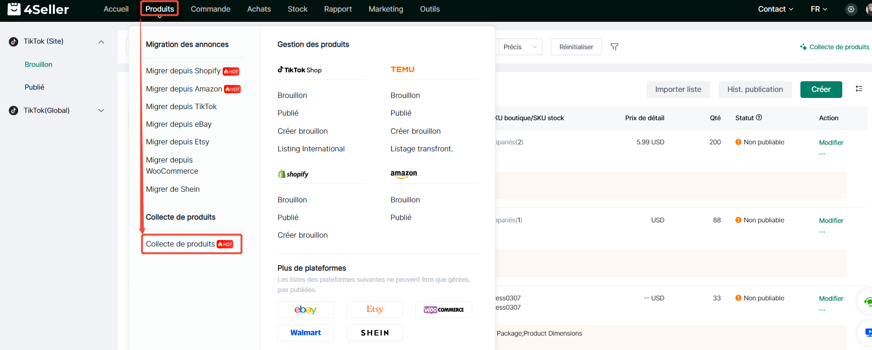Image resolution: width=872 pixels, height=350 pixels.
Task: Choose Migrer depuis TikTok
Action: coord(181,106)
